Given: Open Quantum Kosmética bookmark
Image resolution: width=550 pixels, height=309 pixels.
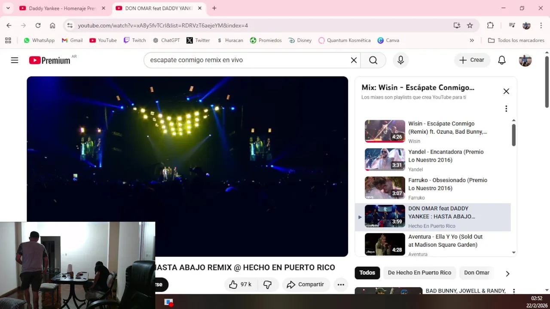Looking at the screenshot, I should (344, 40).
